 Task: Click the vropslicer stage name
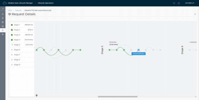click(193, 42)
